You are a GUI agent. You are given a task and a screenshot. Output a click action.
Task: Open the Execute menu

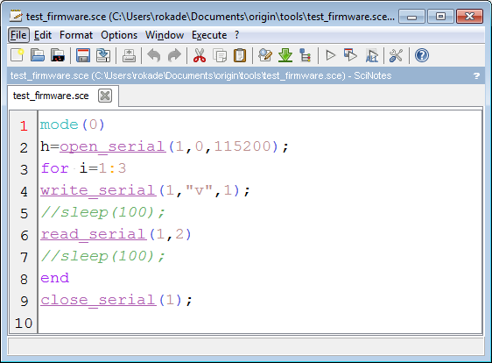click(209, 35)
